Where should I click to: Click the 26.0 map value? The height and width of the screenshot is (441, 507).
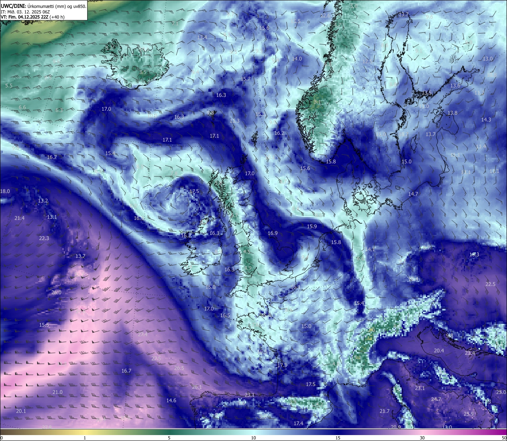pyautogui.click(x=56, y=293)
